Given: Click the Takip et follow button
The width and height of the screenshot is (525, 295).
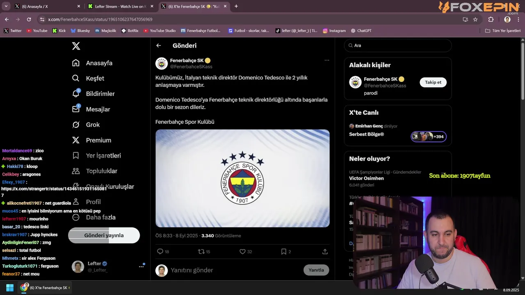Looking at the screenshot, I should (433, 82).
